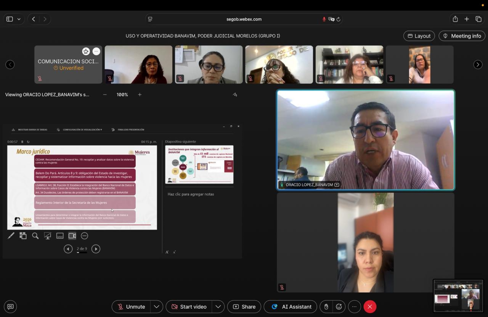Toggle the AI Assistant
The width and height of the screenshot is (488, 317).
coord(291,307)
